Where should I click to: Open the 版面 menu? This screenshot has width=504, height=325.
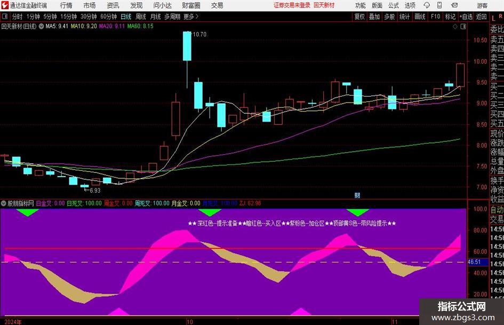click(x=377, y=5)
